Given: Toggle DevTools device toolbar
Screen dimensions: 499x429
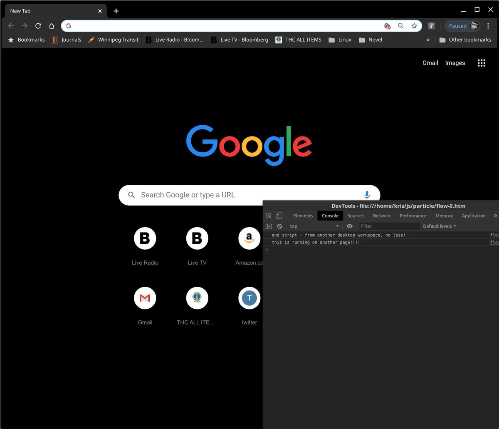Looking at the screenshot, I should (279, 216).
